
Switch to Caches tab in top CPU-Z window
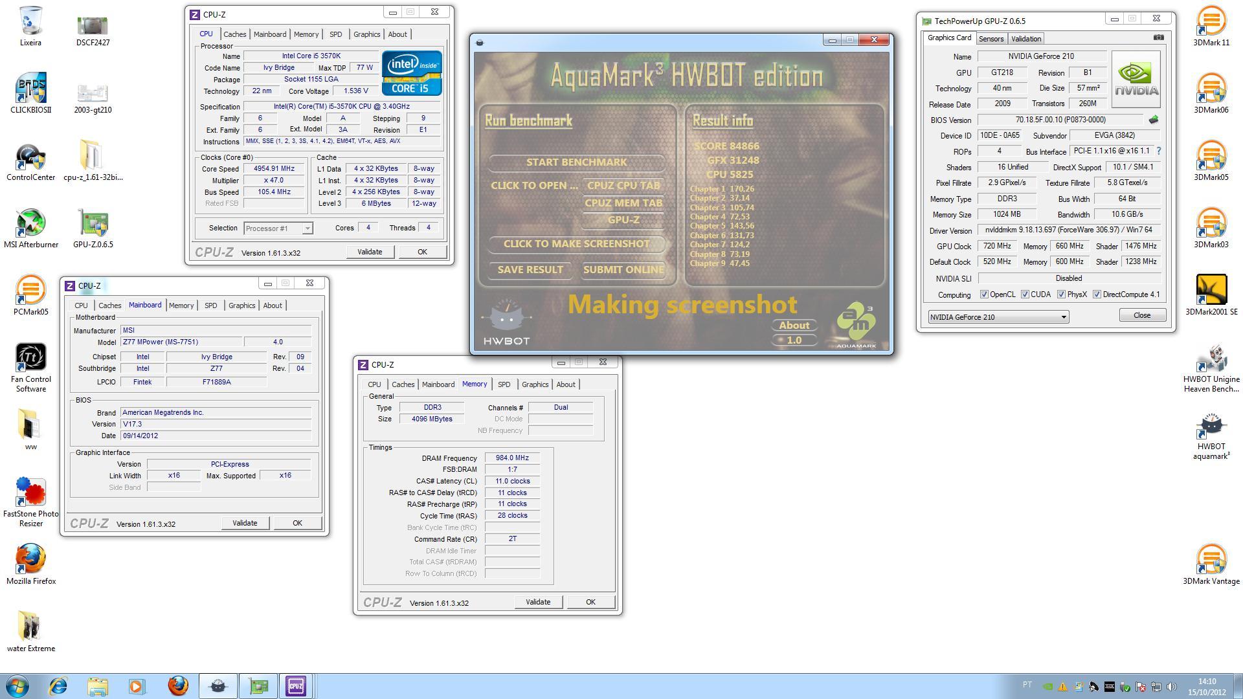[234, 34]
